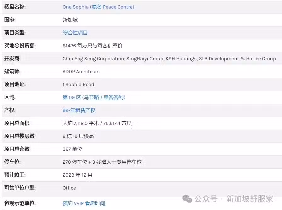Select the 可售单位户型 row label
This screenshot has width=282, height=210.
tap(20, 188)
